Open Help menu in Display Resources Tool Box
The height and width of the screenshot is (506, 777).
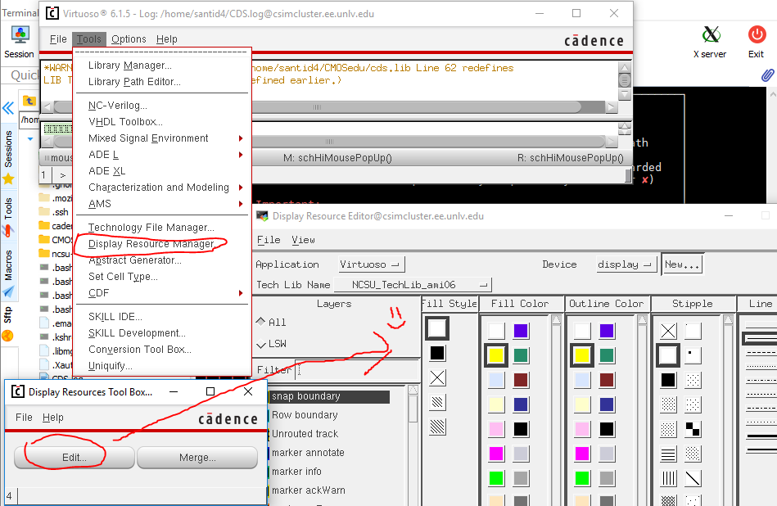click(x=53, y=418)
